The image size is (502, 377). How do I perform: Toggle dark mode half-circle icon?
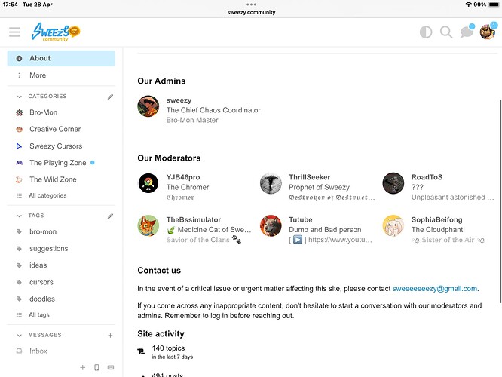click(x=426, y=32)
